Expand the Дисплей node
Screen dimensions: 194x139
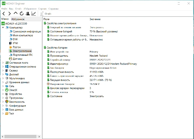tap(3, 74)
